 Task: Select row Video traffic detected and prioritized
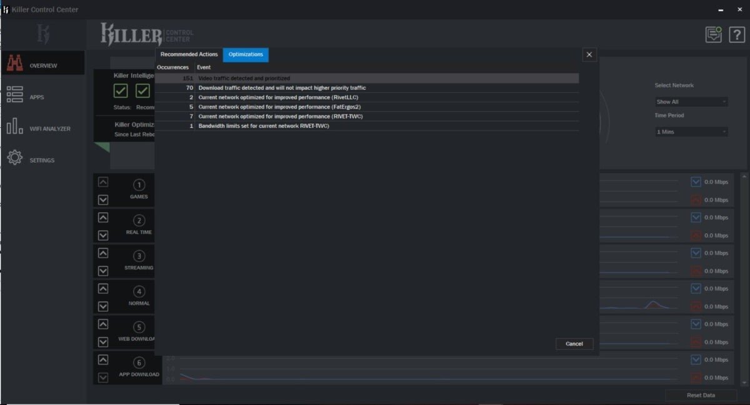[367, 79]
